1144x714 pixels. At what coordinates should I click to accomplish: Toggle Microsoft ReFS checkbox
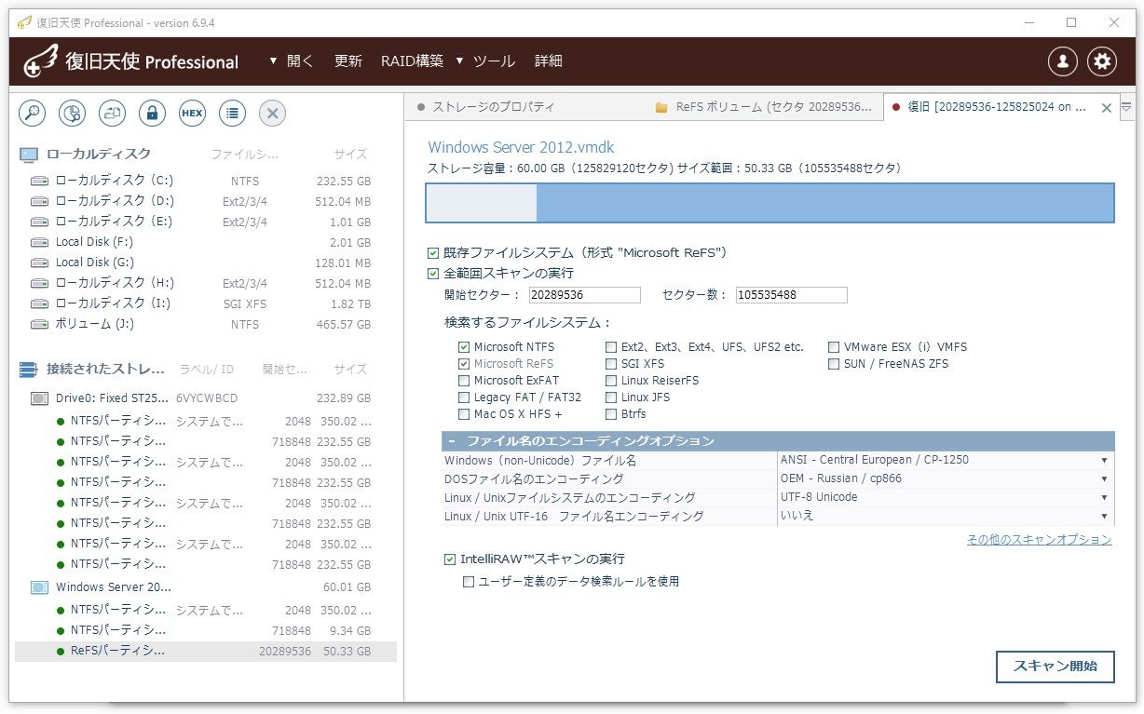pos(464,364)
